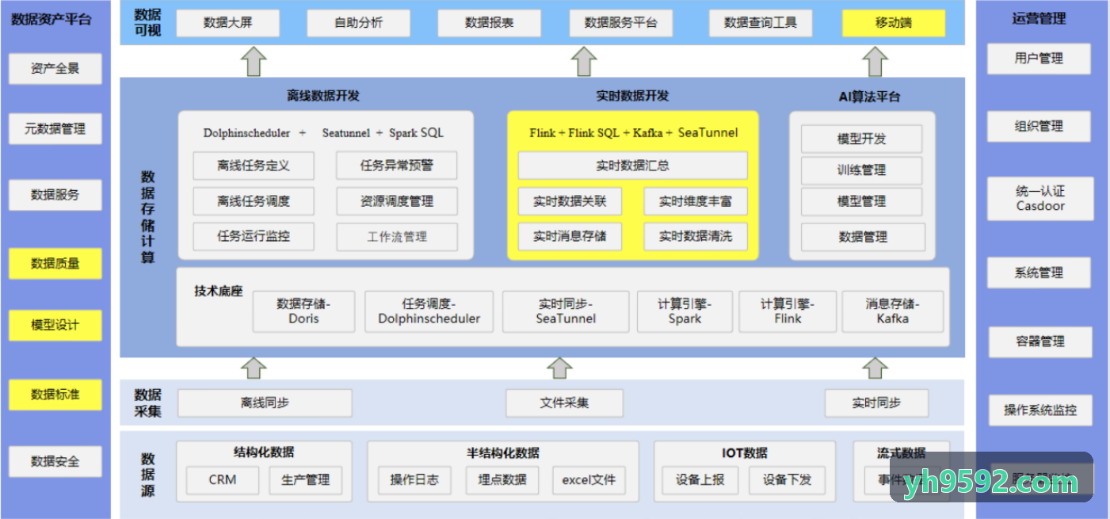Open 用户管理 under 运营管理
Screen dimensions: 1110x519
tap(1039, 59)
